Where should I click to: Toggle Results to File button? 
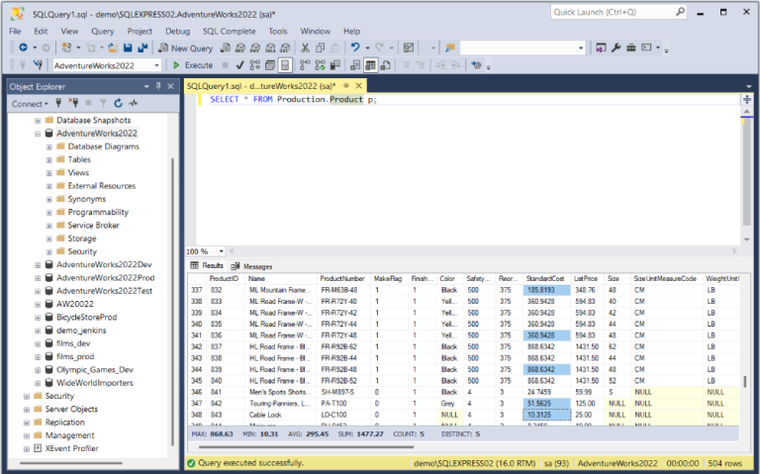point(386,65)
